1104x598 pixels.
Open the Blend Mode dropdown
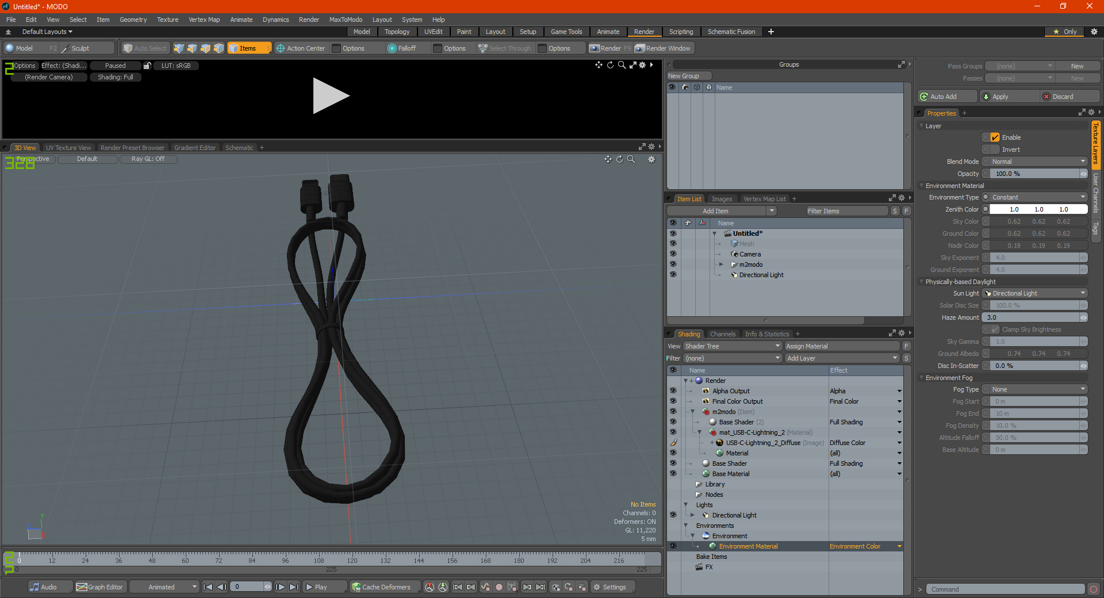1038,162
